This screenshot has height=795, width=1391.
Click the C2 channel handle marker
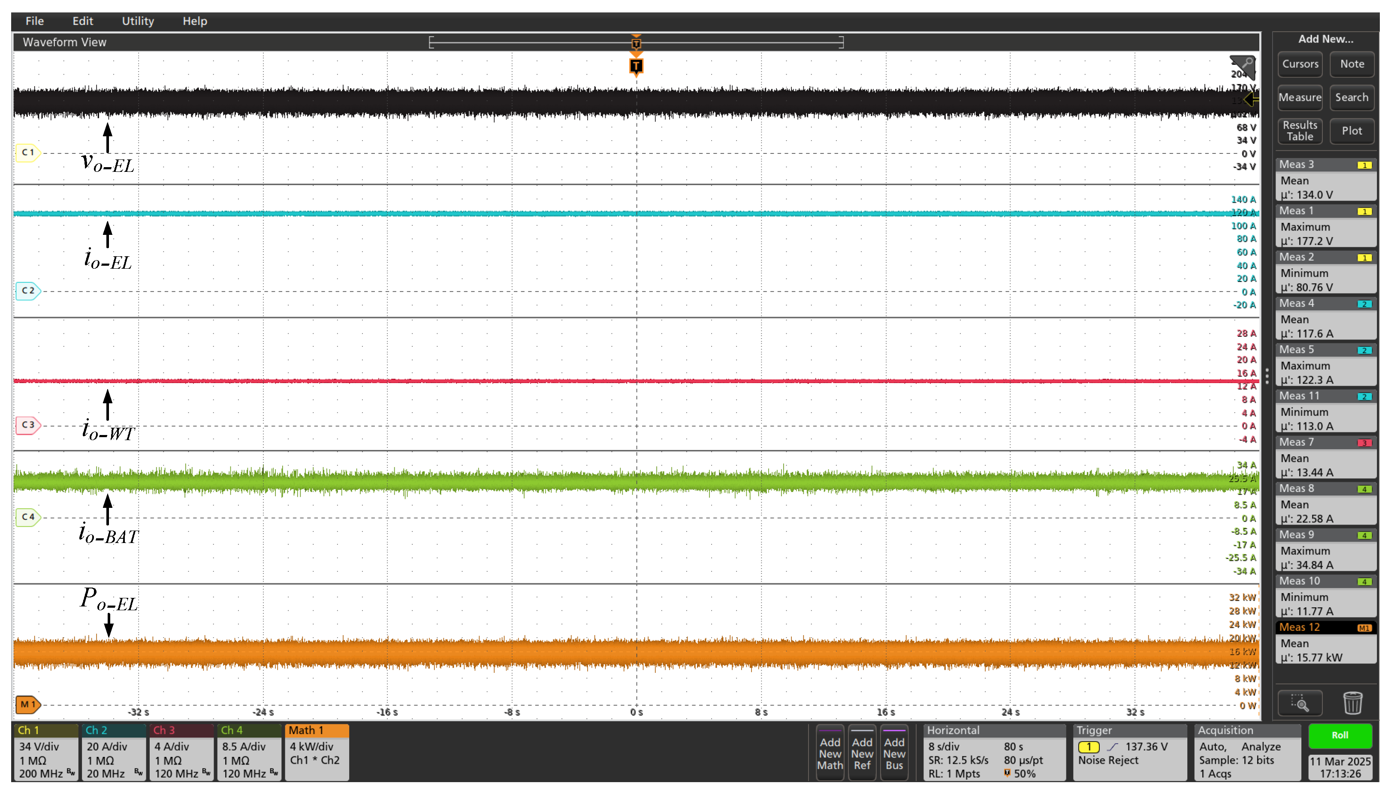coord(28,291)
